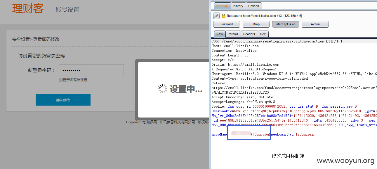This screenshot has height=169, width=377.
Task: Switch to the Intercept tab
Action: pyautogui.click(x=223, y=6)
